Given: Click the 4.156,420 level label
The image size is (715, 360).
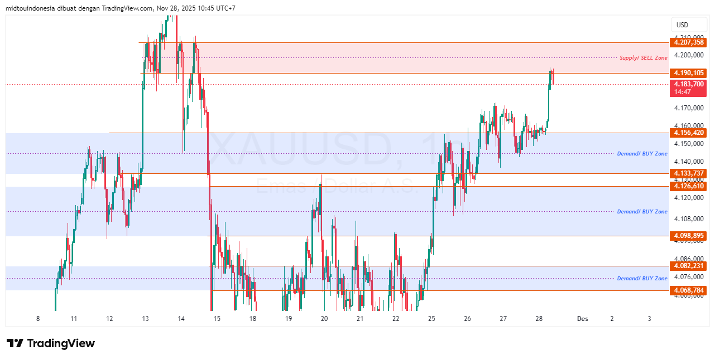Looking at the screenshot, I should point(688,134).
